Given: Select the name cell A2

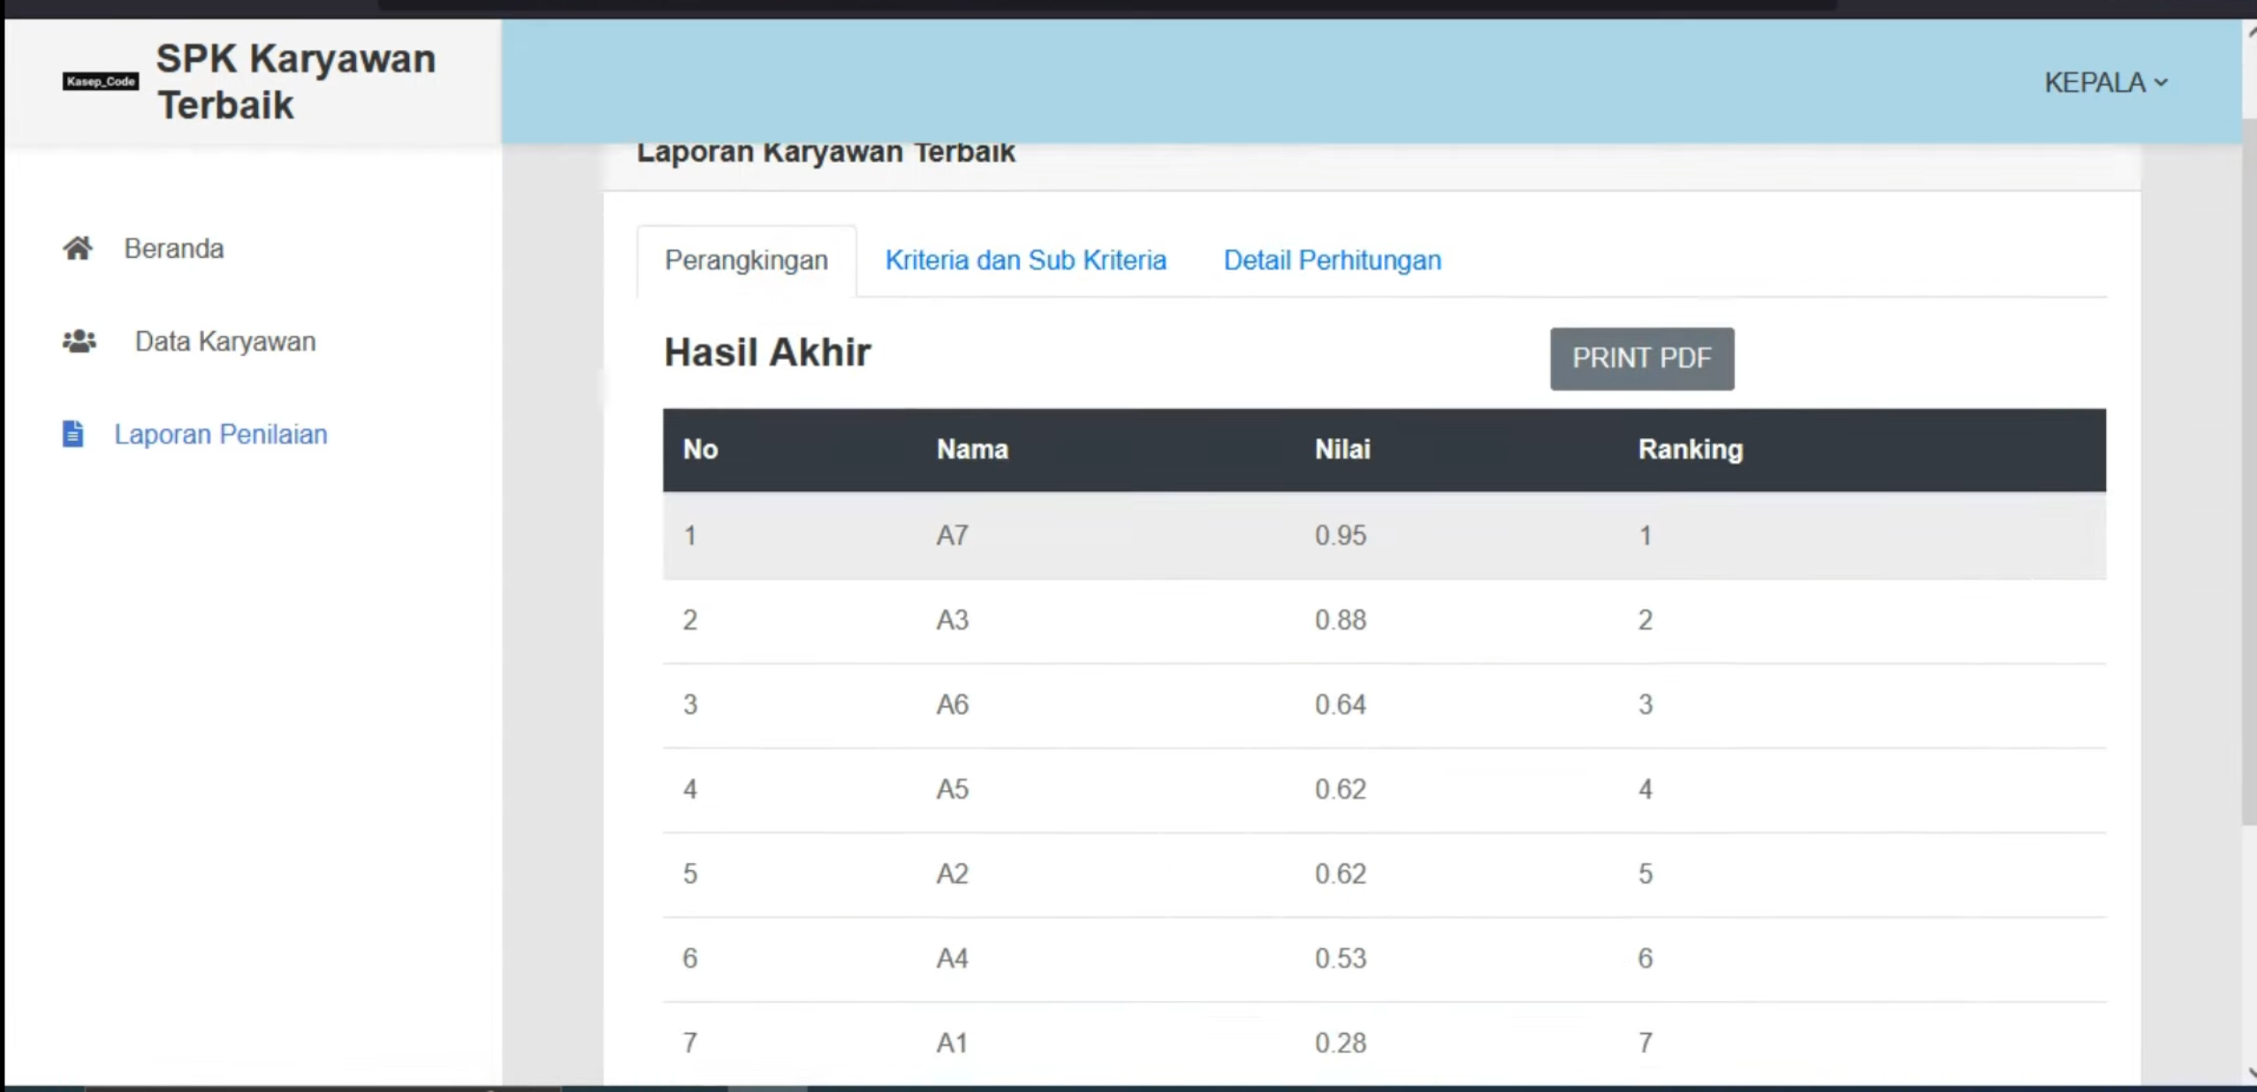Looking at the screenshot, I should tap(952, 874).
